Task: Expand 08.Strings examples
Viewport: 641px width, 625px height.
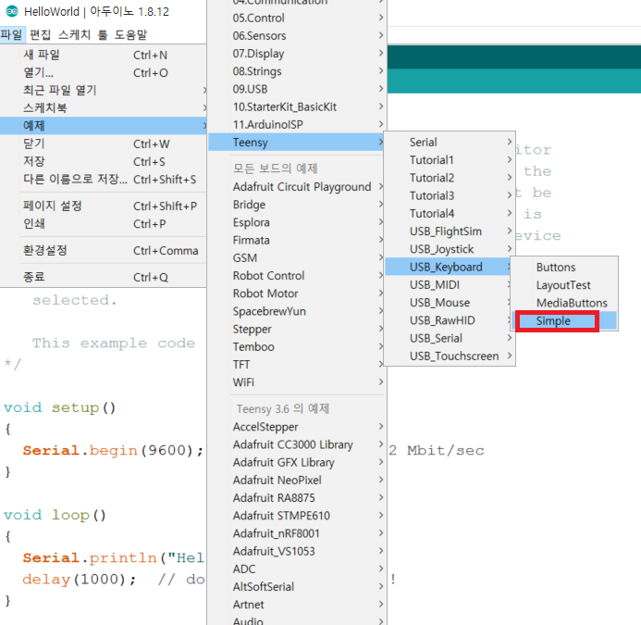Action: click(x=297, y=71)
